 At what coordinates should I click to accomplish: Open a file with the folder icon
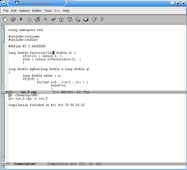[x=13, y=19]
